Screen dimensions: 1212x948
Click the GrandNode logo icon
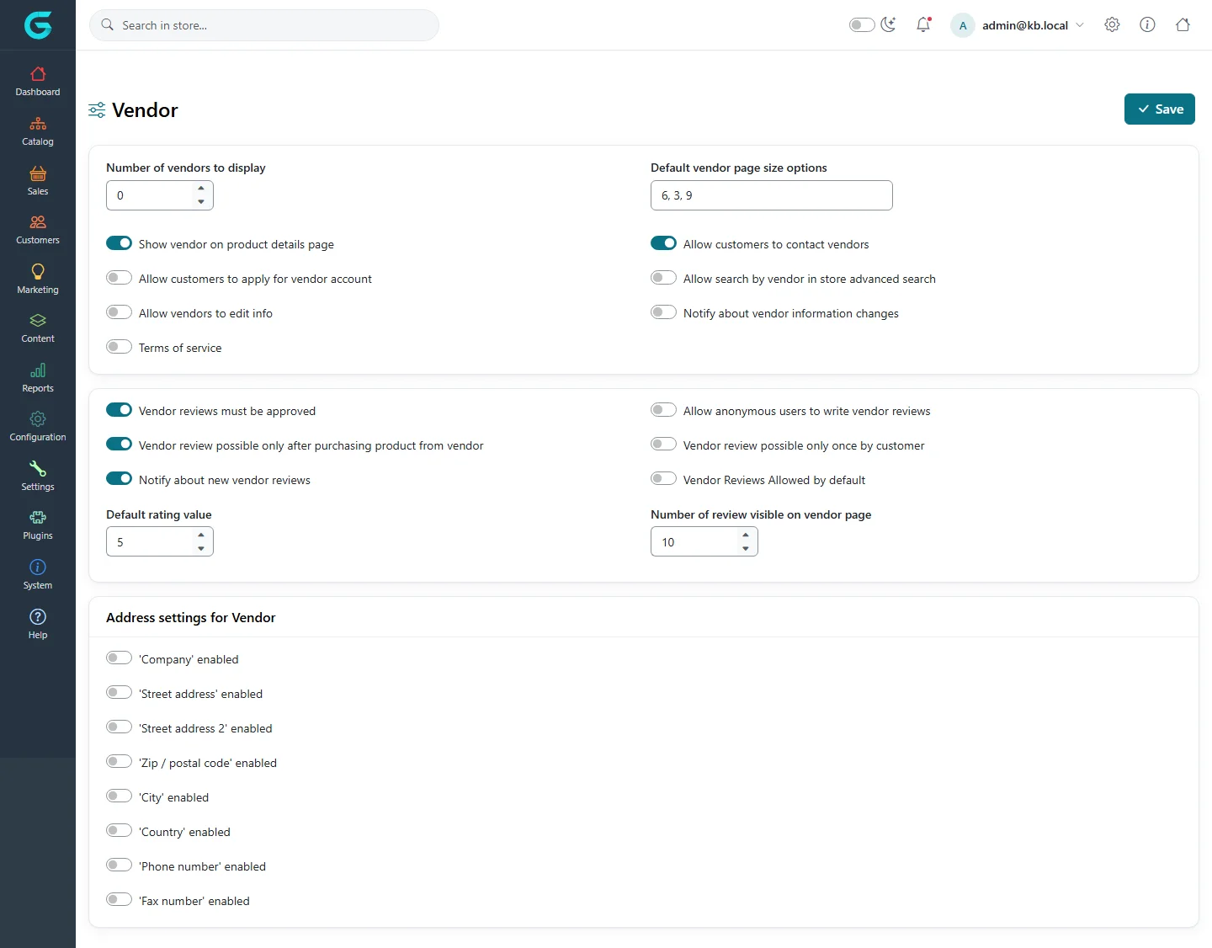[38, 25]
